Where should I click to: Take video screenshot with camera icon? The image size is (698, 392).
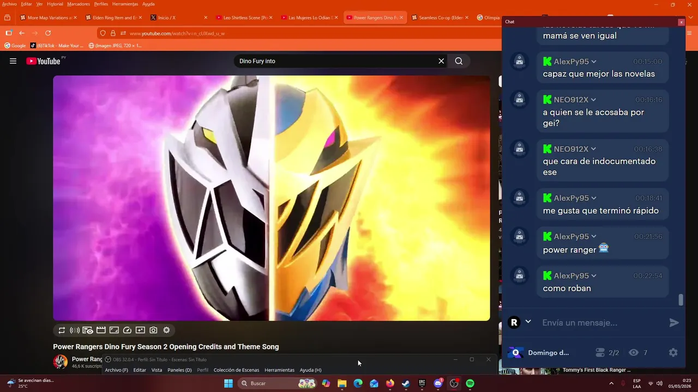click(x=153, y=330)
